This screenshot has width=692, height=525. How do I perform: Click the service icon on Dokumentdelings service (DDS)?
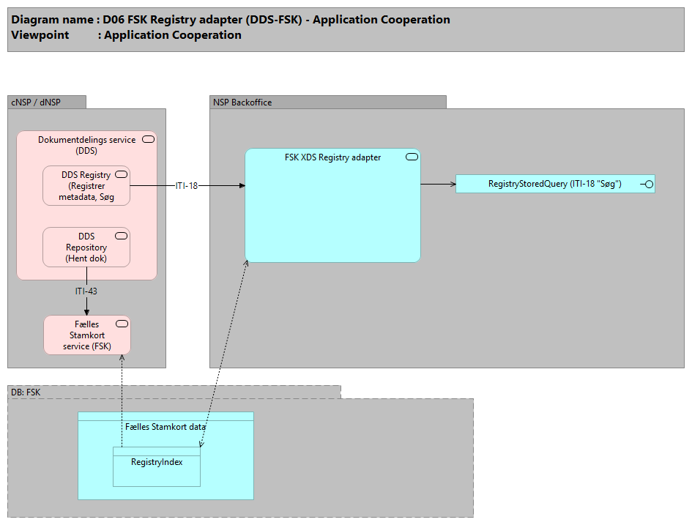147,139
